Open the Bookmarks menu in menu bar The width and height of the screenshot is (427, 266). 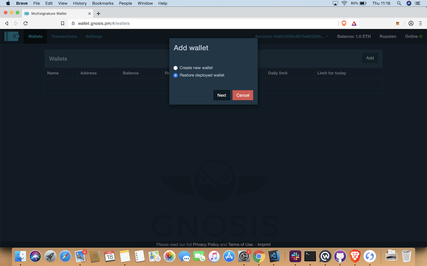tap(103, 3)
